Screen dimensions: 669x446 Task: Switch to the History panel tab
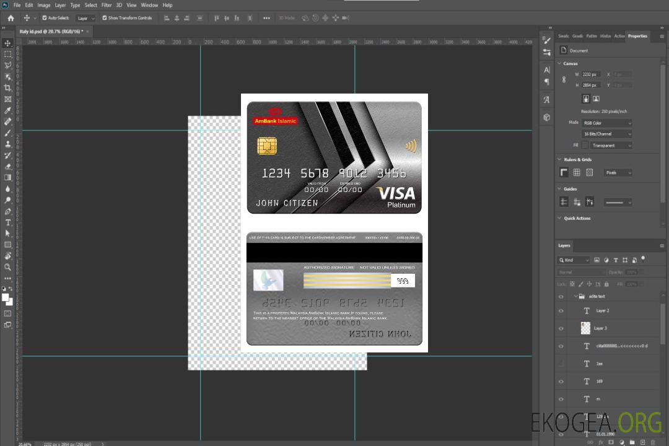(x=605, y=36)
